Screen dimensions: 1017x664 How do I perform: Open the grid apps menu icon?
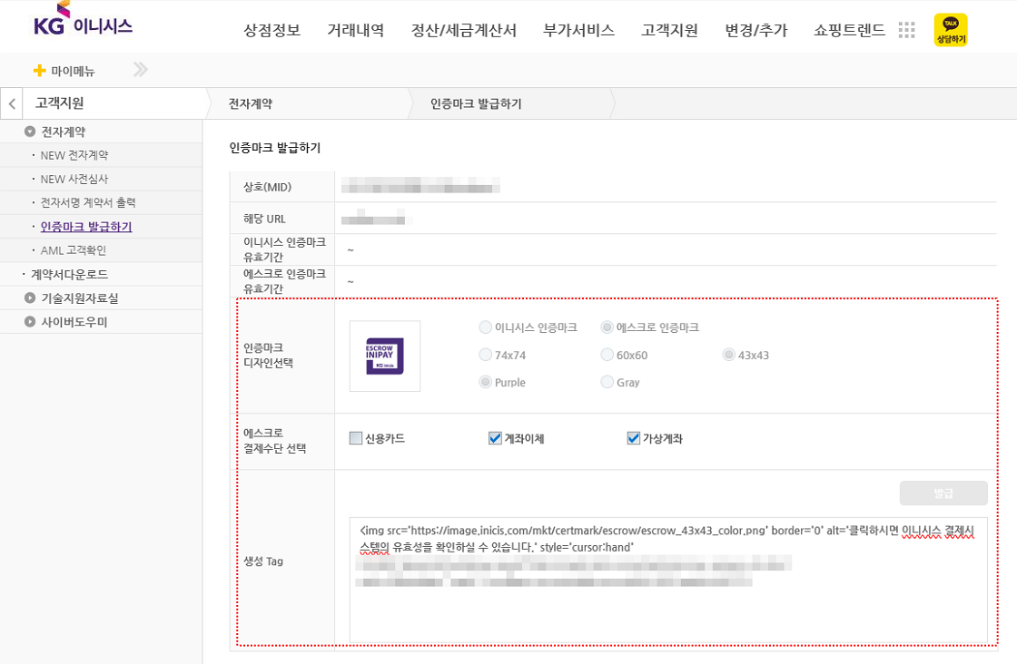[906, 30]
